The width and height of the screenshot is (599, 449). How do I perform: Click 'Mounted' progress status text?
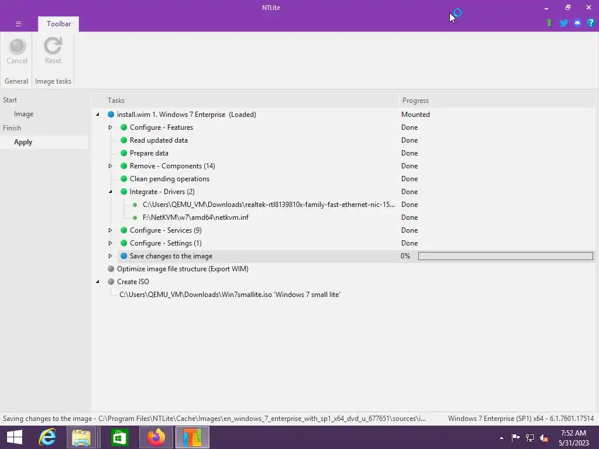(415, 115)
